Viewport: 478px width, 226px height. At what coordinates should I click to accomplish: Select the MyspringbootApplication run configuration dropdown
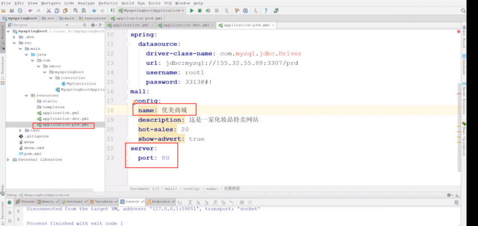(x=152, y=10)
